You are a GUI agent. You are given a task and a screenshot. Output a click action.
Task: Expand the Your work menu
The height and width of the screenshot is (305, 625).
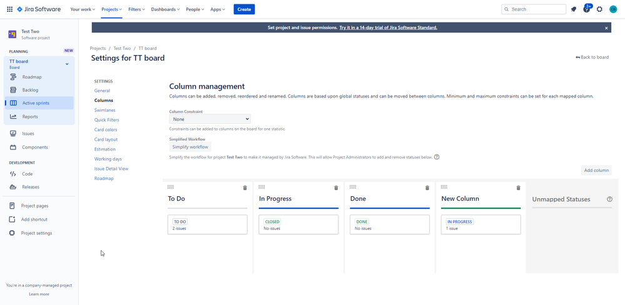83,9
